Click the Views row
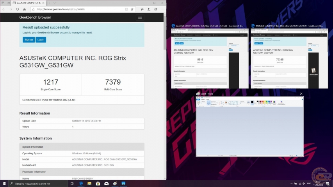333x187 pixels. pyautogui.click(x=82, y=127)
